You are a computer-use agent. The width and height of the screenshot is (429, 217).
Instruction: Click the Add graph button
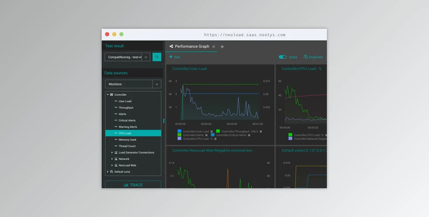click(174, 57)
